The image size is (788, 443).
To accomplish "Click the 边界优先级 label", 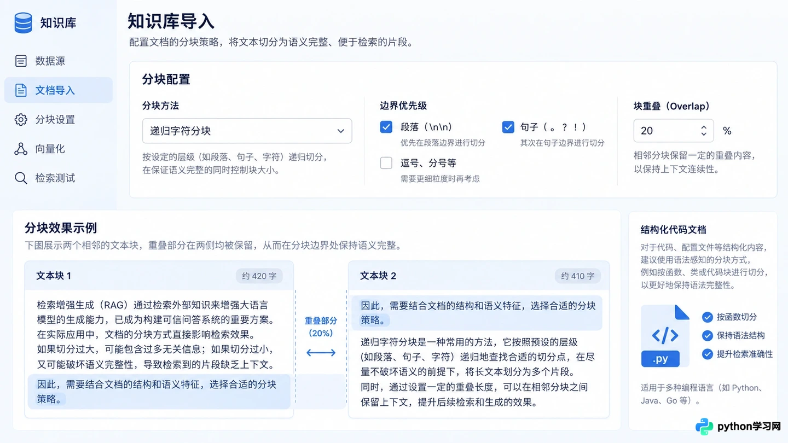I will coord(403,106).
